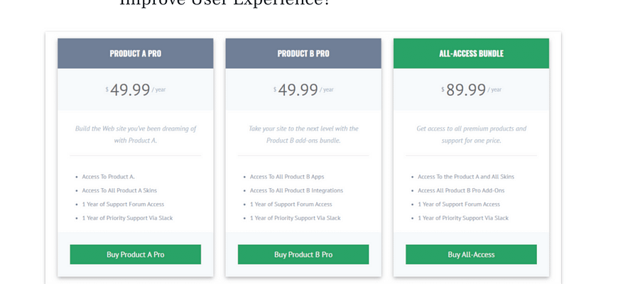The width and height of the screenshot is (618, 284).
Task: Click 'Access To All Product A Skins' item
Action: pyautogui.click(x=119, y=191)
